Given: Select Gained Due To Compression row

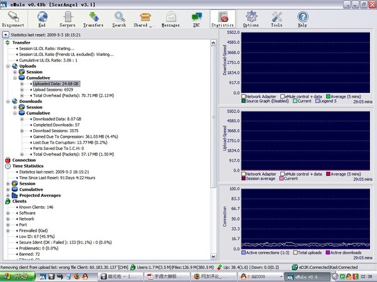Looking at the screenshot, I should pos(75,137).
